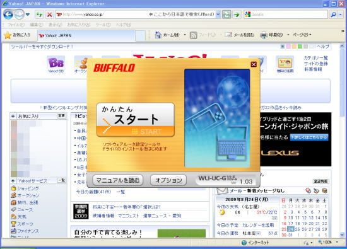Expand the Home button dropdown arrow

(185, 35)
